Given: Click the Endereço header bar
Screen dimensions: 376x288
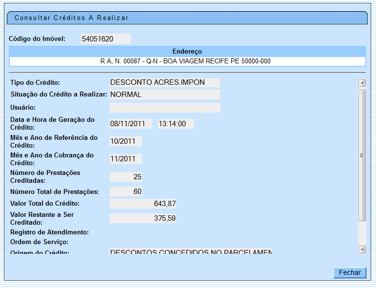Looking at the screenshot, I should pos(187,51).
